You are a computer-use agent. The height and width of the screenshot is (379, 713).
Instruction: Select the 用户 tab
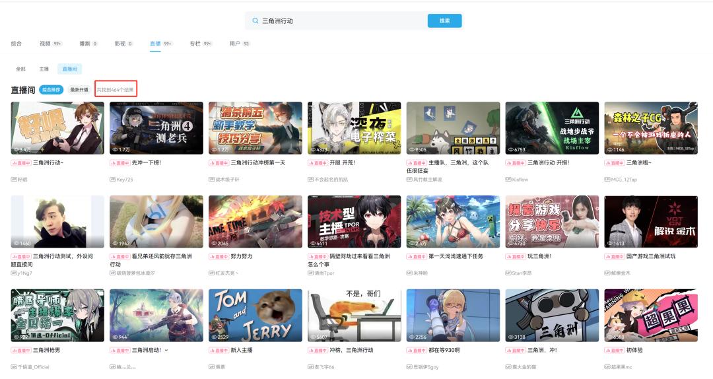pyautogui.click(x=234, y=44)
